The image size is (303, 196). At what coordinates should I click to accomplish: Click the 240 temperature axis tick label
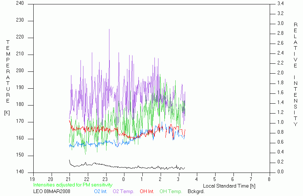click(20, 3)
